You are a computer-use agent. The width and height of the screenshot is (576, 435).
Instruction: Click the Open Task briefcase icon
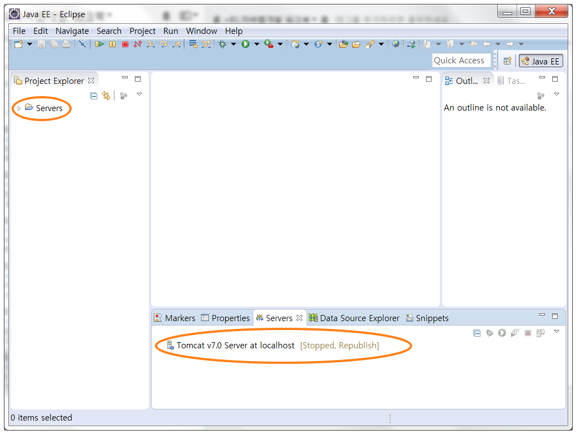click(356, 44)
